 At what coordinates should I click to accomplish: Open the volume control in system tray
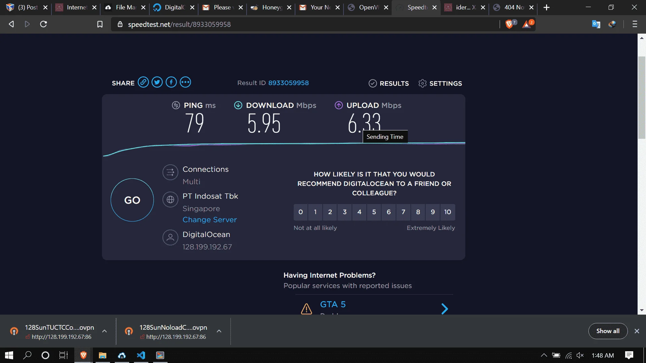pos(580,355)
